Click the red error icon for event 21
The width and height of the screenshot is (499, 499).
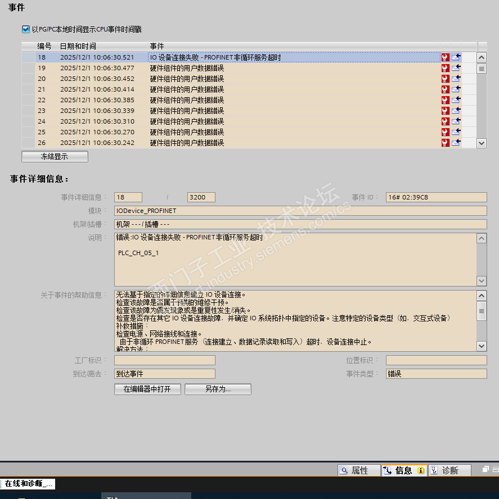pyautogui.click(x=445, y=89)
